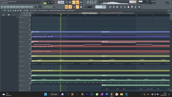This screenshot has width=172, height=97.
Task: Open the TOOLS menu
Action: pyautogui.click(x=27, y=7)
